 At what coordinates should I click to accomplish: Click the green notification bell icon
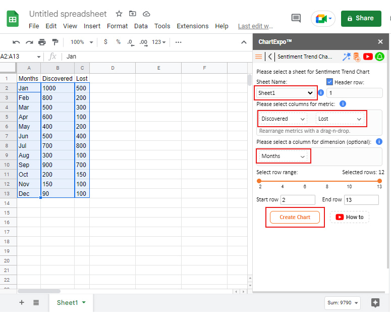[x=379, y=57]
